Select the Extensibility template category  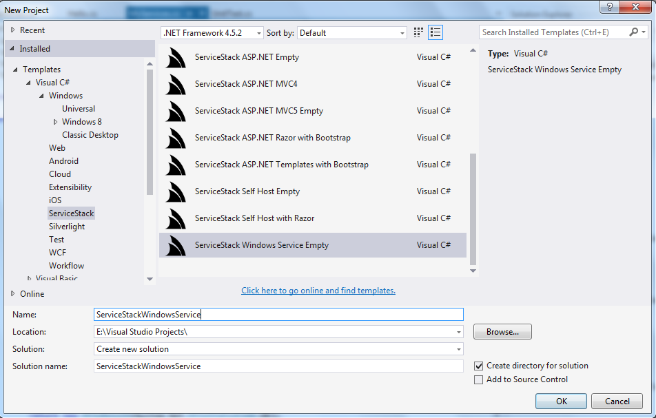[x=70, y=187]
